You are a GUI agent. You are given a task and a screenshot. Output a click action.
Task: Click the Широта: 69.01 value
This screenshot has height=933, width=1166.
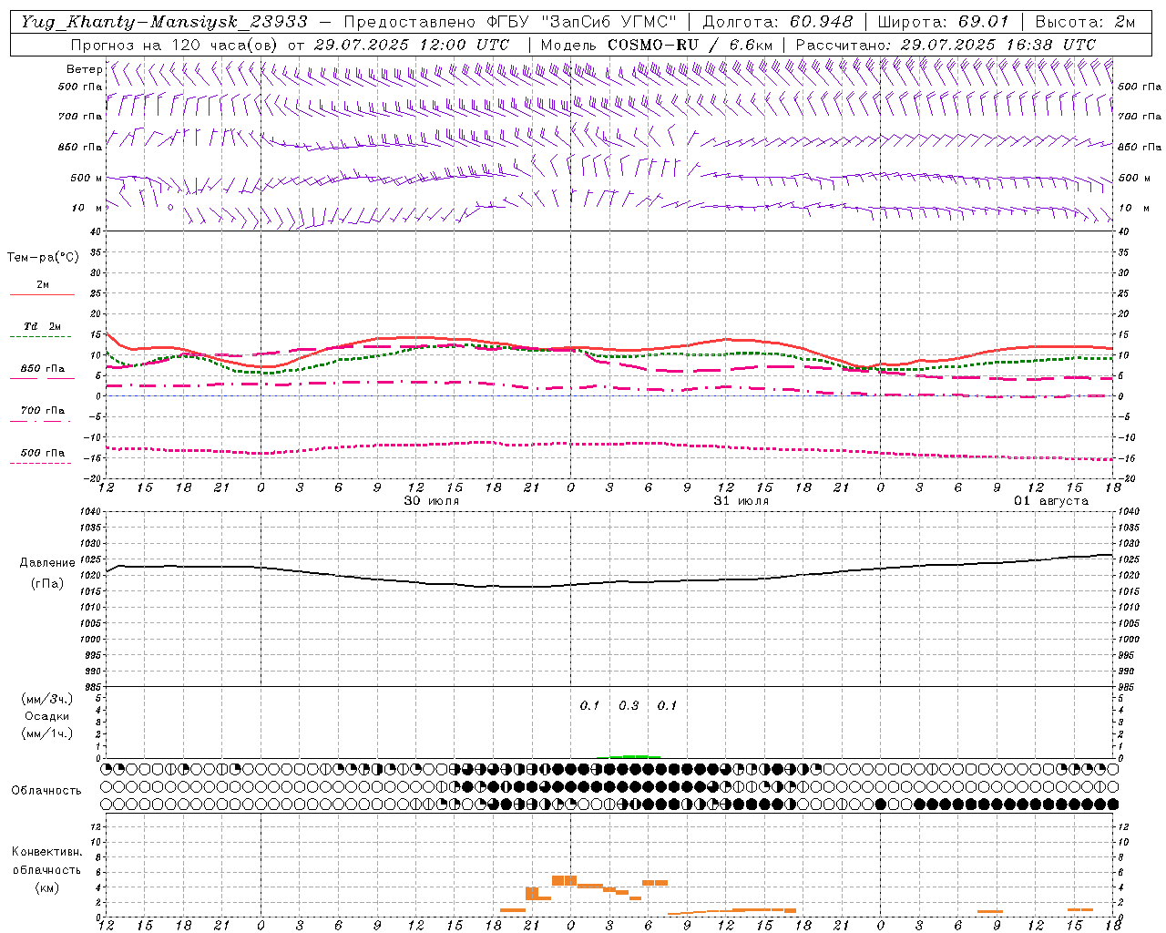(x=943, y=22)
